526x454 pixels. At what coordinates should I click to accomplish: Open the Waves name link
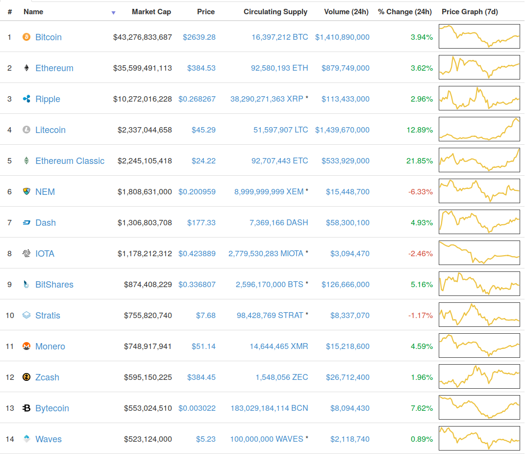49,439
